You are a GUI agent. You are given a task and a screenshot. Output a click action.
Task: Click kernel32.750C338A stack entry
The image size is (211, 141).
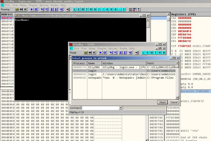pyautogui.click(x=195, y=91)
